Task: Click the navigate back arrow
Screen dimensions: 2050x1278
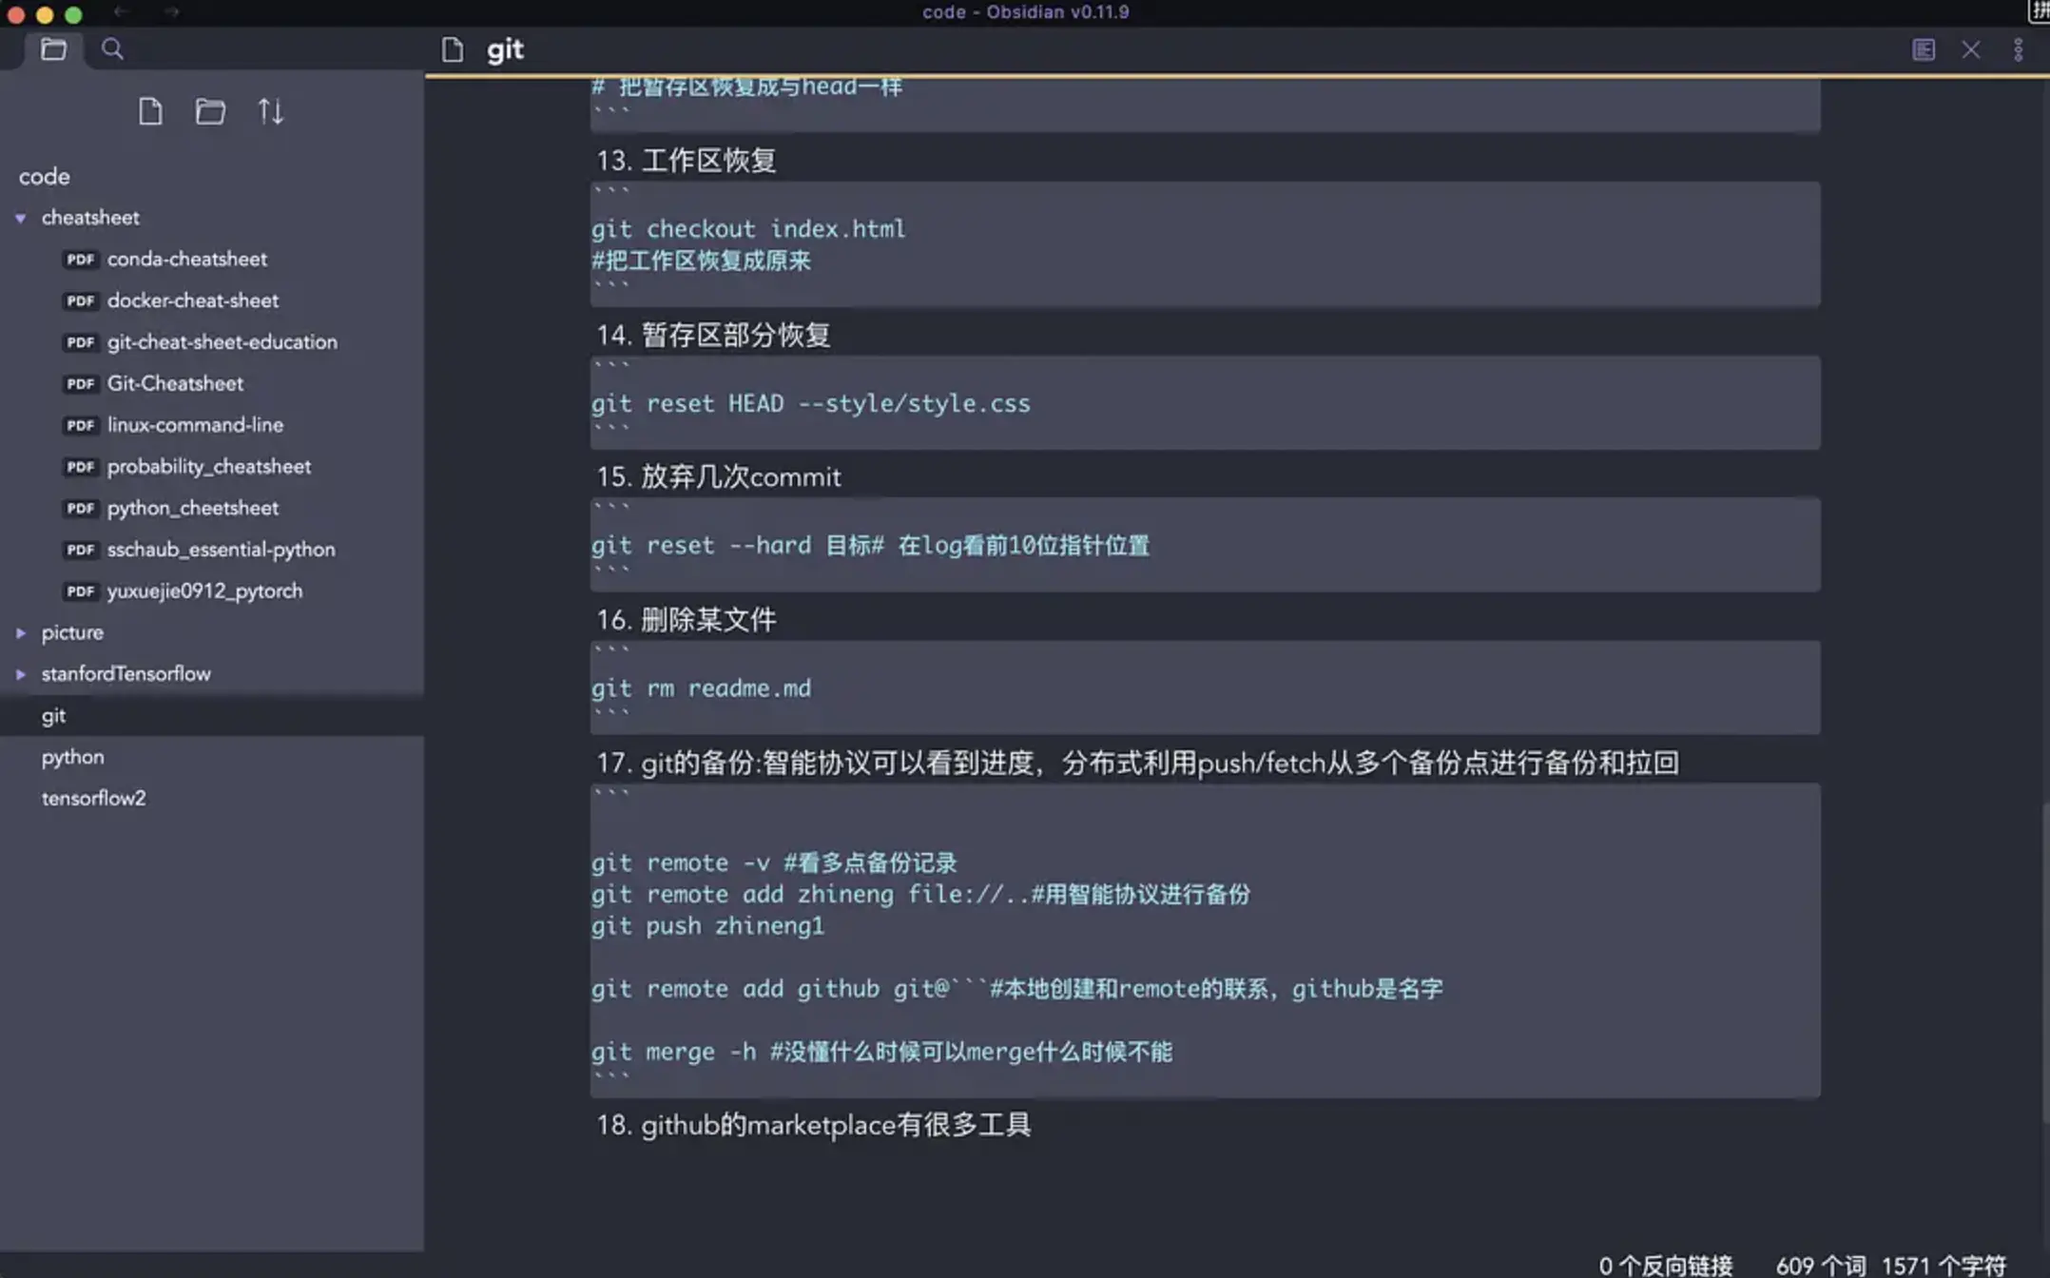Action: (121, 12)
